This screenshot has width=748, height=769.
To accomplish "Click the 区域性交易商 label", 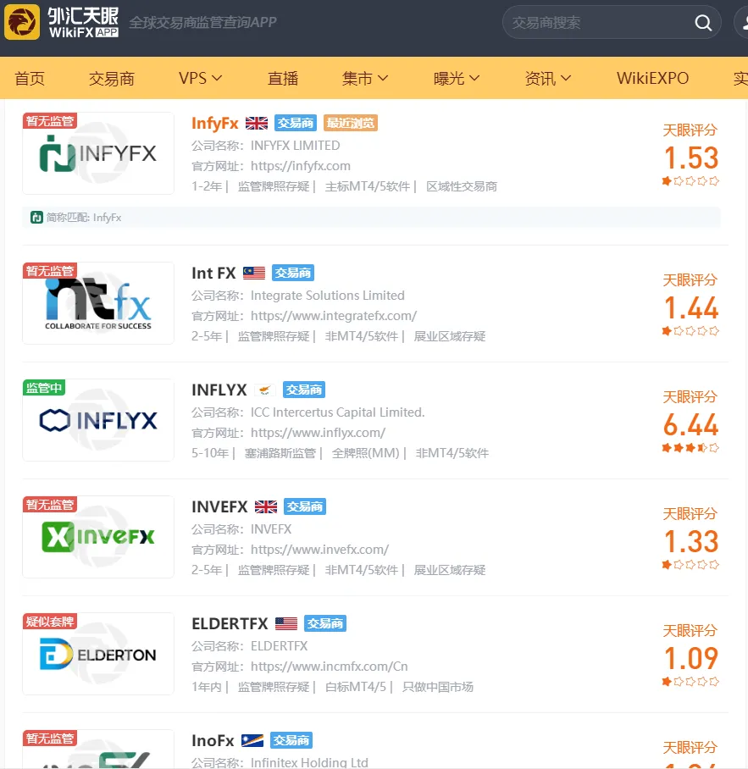I will (462, 186).
